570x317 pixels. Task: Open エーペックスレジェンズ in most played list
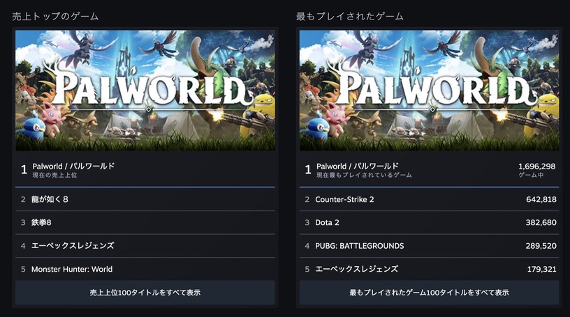(429, 269)
